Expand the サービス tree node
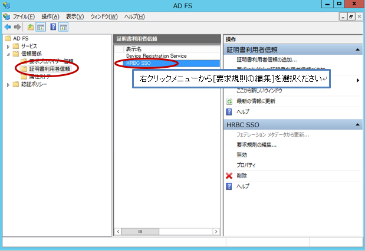 [8, 47]
